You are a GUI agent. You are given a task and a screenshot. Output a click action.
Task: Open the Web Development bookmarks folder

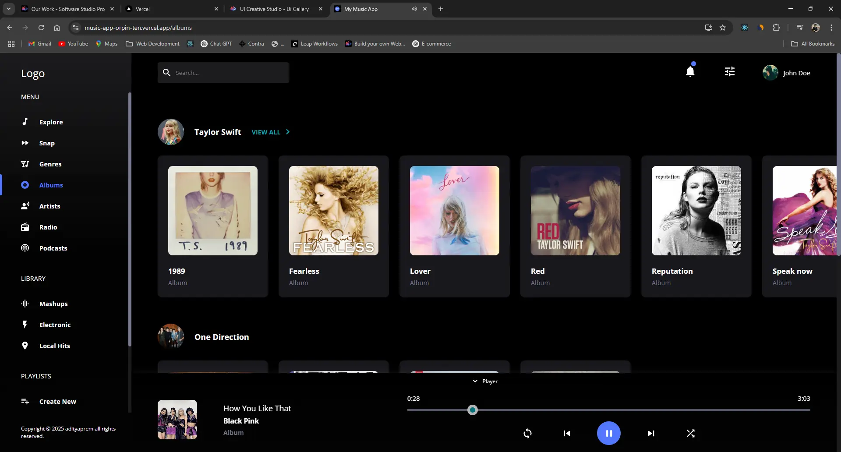point(152,44)
